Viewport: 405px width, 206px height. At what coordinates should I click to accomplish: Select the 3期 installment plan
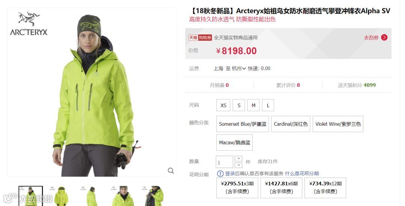(x=237, y=188)
